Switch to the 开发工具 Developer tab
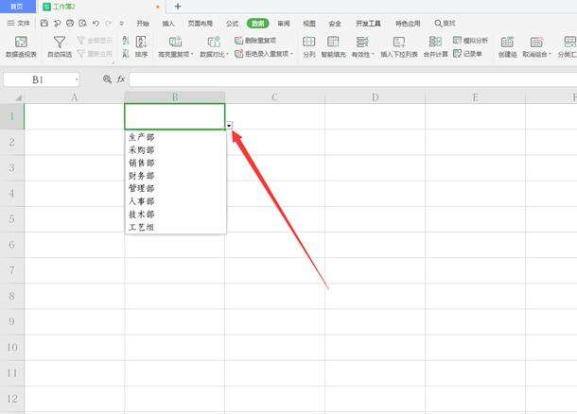Image resolution: width=577 pixels, height=414 pixels. point(368,24)
